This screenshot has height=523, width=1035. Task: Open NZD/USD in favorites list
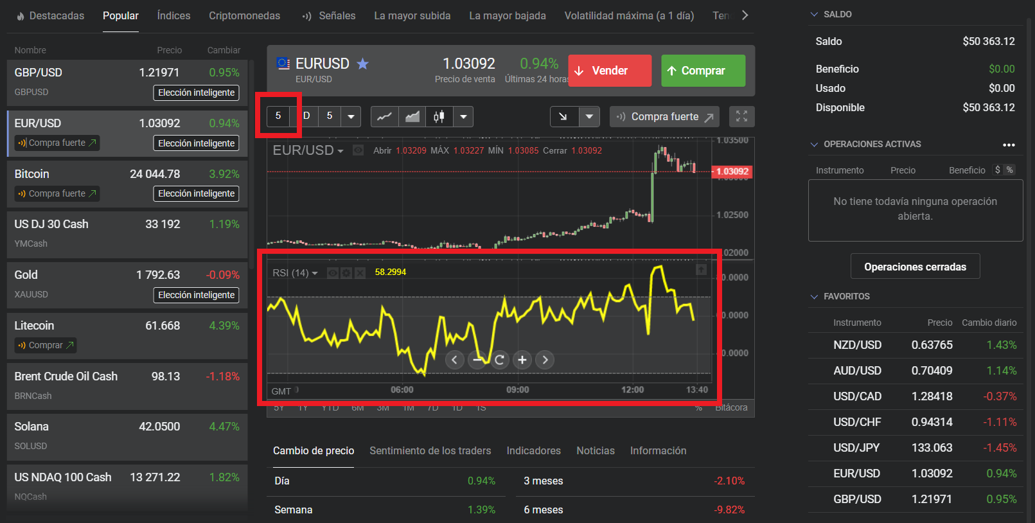[916, 345]
